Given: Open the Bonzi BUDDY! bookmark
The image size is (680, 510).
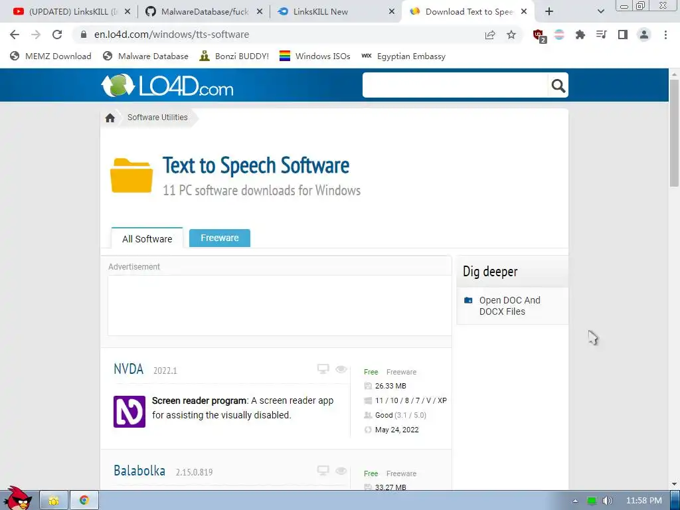Looking at the screenshot, I should click(234, 56).
